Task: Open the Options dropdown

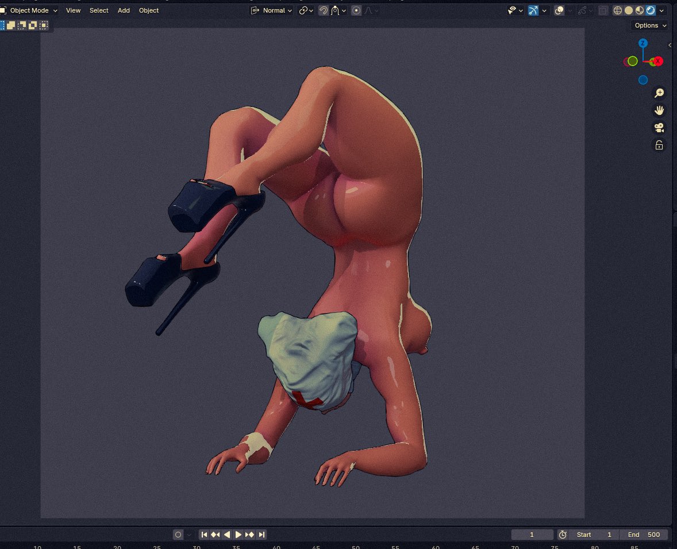Action: pyautogui.click(x=650, y=25)
